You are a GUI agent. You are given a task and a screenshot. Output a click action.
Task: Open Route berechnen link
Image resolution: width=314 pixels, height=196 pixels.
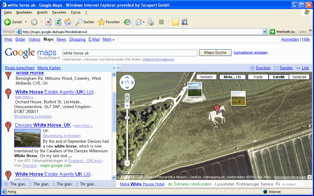(20, 68)
